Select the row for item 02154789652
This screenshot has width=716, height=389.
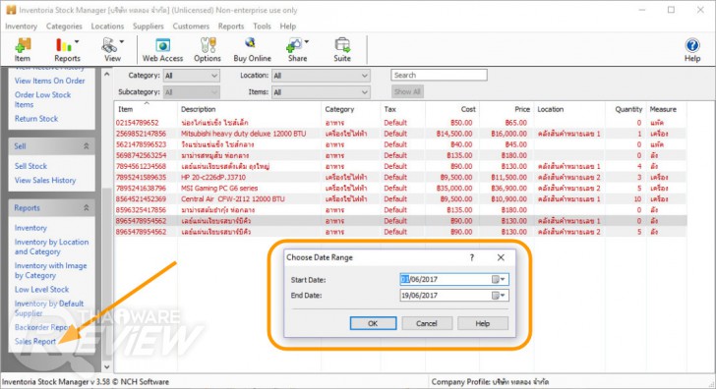[400, 123]
